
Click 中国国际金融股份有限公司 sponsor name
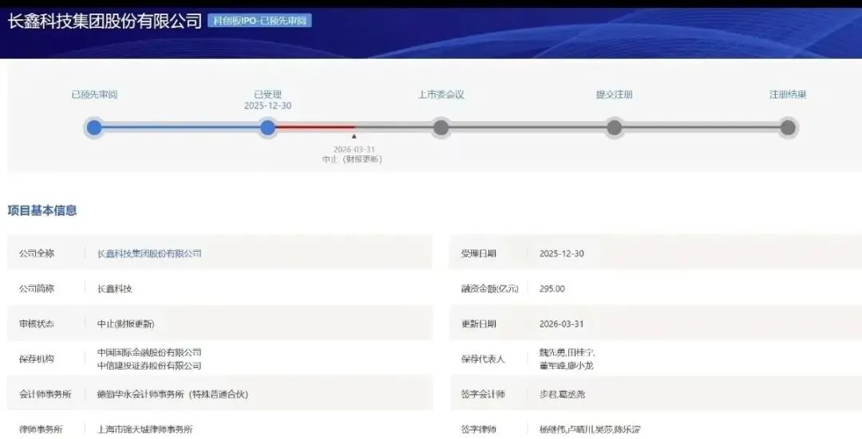149,352
